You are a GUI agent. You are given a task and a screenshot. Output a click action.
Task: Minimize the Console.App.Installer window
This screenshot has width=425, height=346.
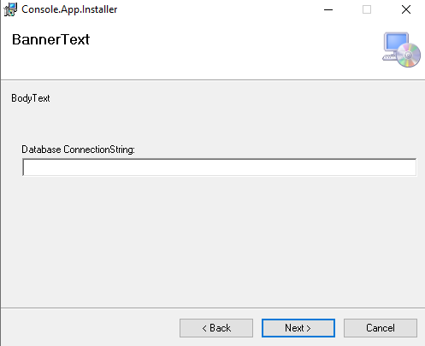tap(328, 9)
